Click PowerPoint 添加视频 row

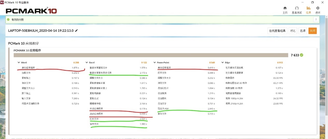(186, 93)
